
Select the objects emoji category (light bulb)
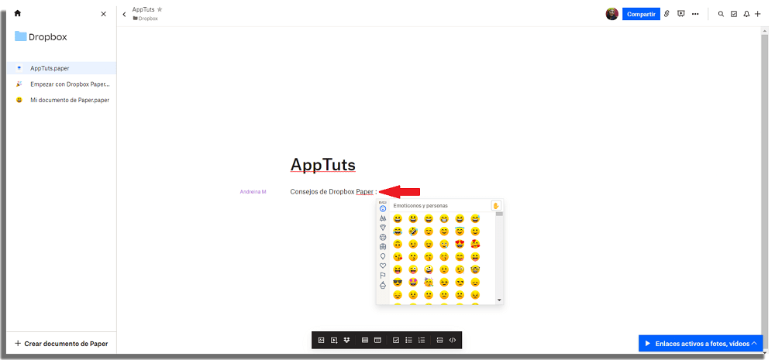383,256
